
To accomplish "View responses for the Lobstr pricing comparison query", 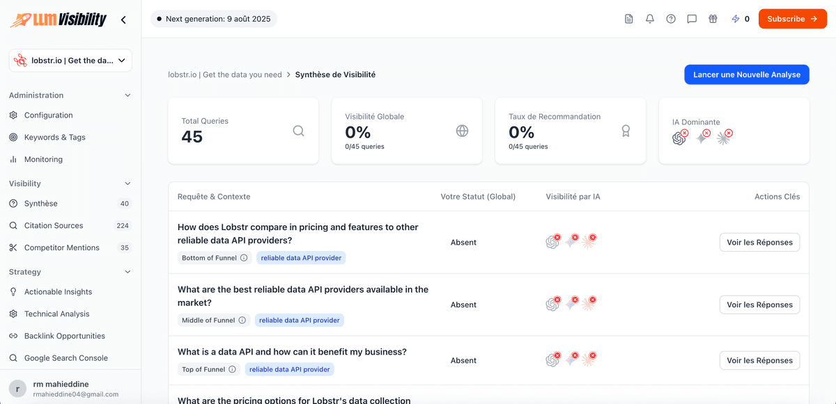I will point(759,243).
